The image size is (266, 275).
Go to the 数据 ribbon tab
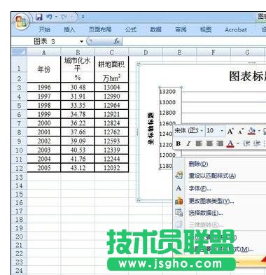point(155,29)
